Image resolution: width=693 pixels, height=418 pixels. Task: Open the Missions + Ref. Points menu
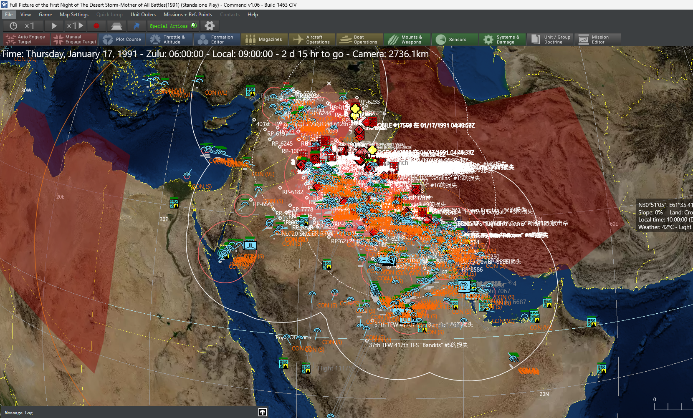188,15
